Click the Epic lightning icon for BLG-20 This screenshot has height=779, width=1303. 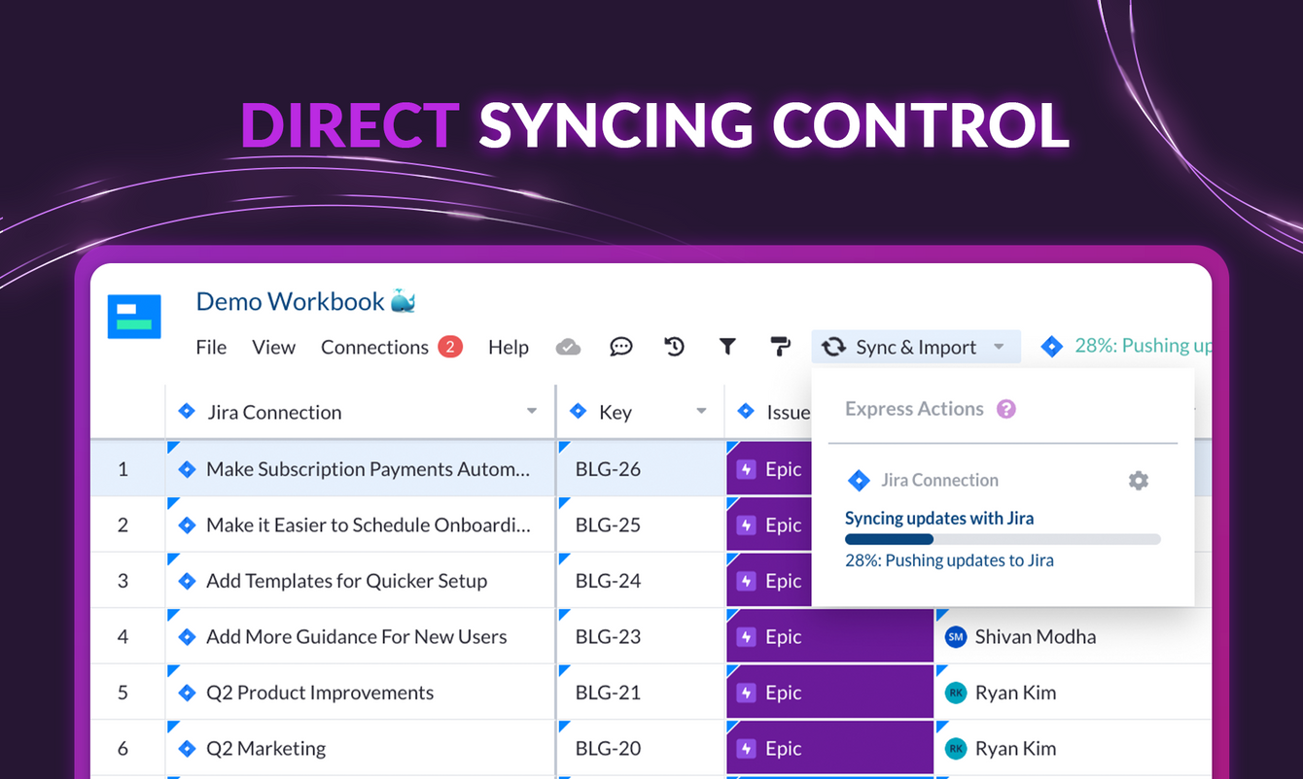(746, 749)
